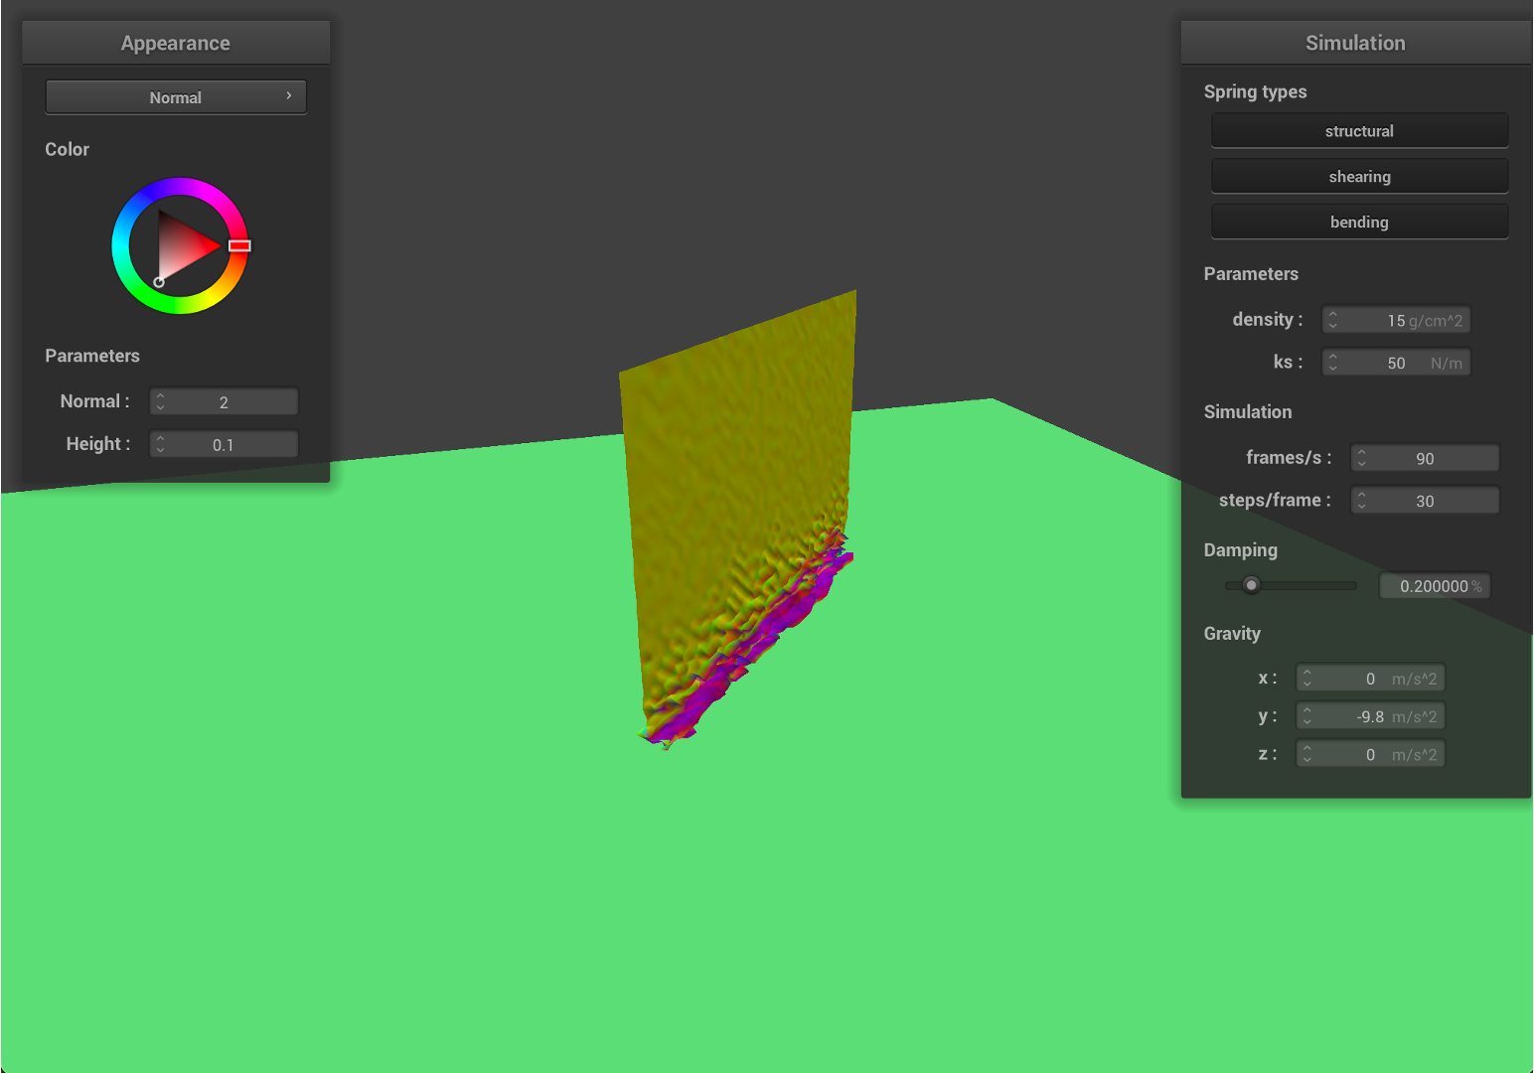Click the Simulation panel title bar
The width and height of the screenshot is (1534, 1073).
[x=1355, y=43]
